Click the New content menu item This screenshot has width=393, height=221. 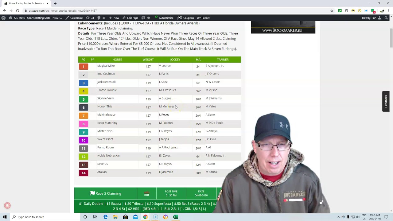click(114, 18)
